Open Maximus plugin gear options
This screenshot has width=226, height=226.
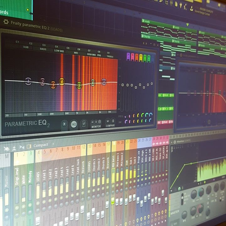[x=175, y=142]
